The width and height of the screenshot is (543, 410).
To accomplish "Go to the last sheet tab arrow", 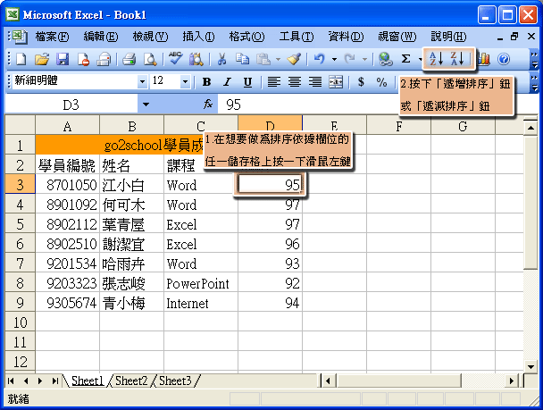I will coord(55,381).
